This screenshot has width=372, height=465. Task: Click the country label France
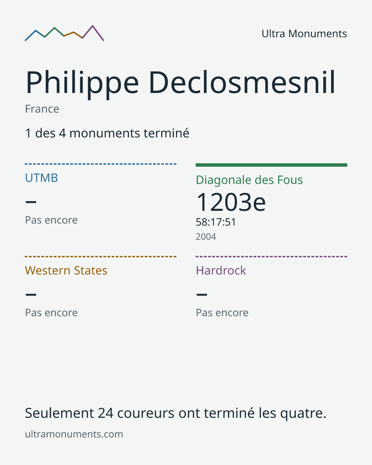point(42,109)
